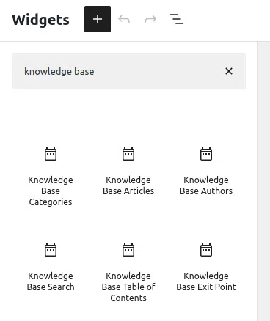Toggle the block inserter plus button

(x=98, y=19)
